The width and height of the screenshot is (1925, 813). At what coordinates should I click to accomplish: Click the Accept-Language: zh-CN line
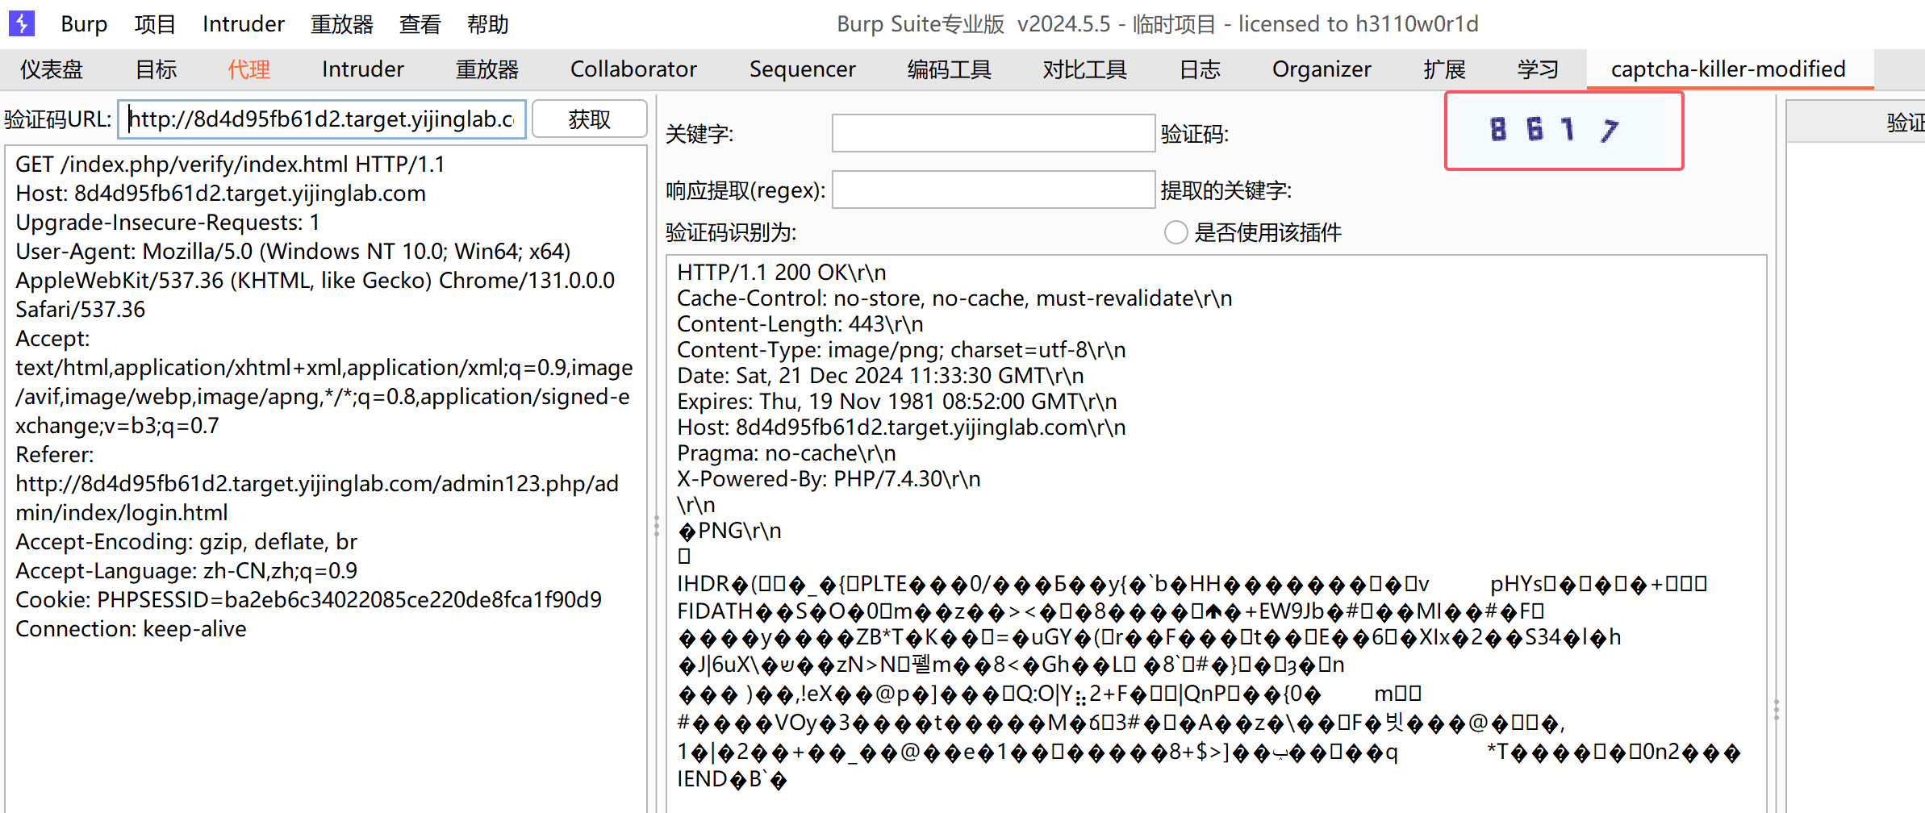(186, 571)
